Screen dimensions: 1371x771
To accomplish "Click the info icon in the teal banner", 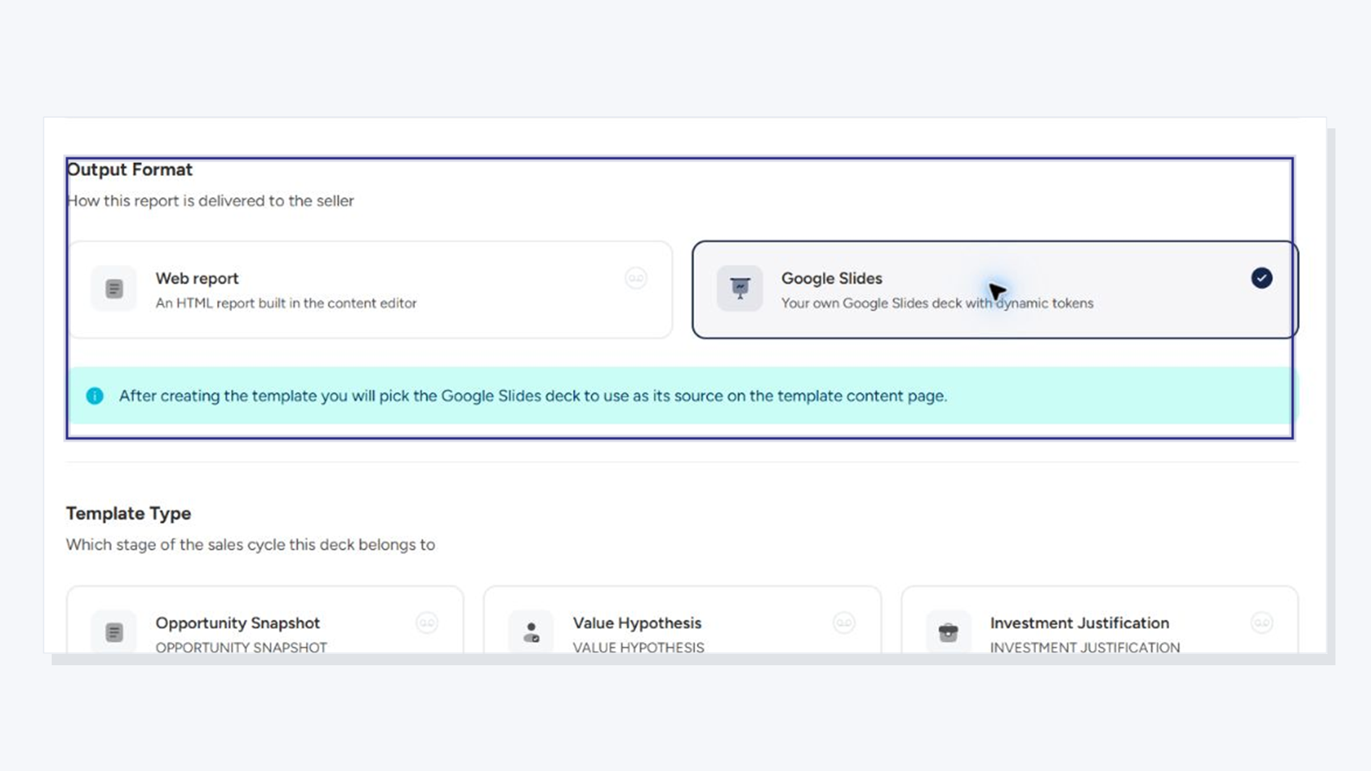I will (94, 396).
